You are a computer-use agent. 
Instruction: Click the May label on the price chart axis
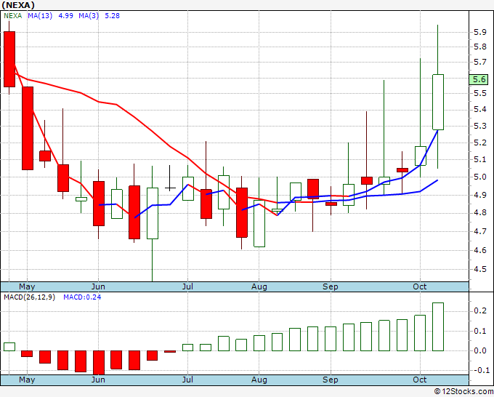tap(26, 286)
